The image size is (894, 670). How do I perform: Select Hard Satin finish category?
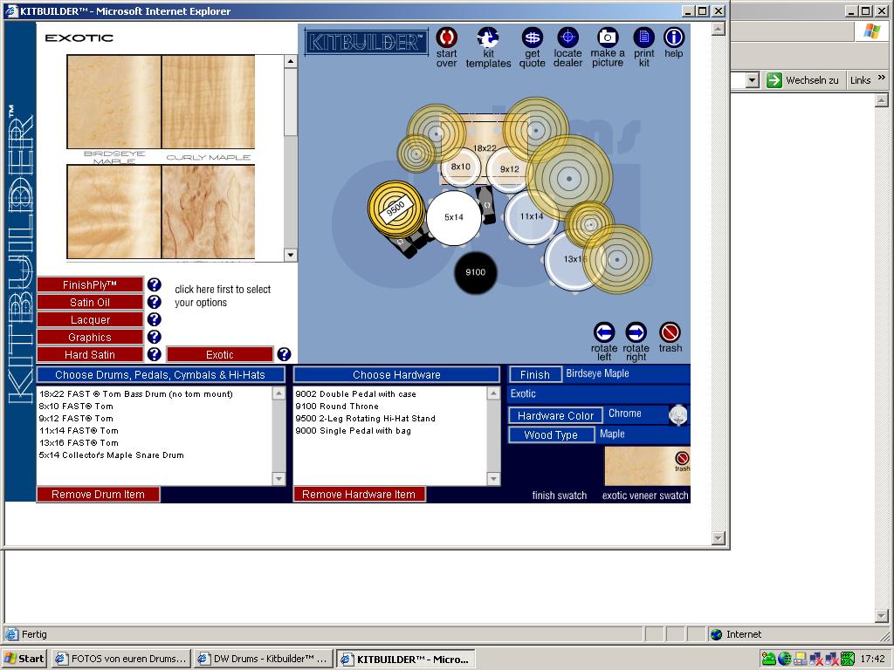tap(90, 354)
